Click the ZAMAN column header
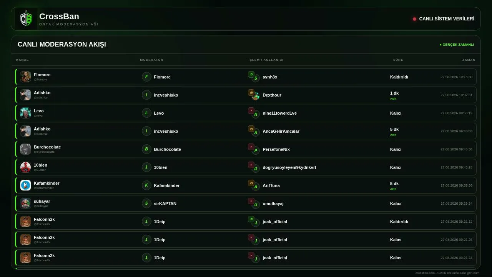492x277 pixels. (x=469, y=60)
